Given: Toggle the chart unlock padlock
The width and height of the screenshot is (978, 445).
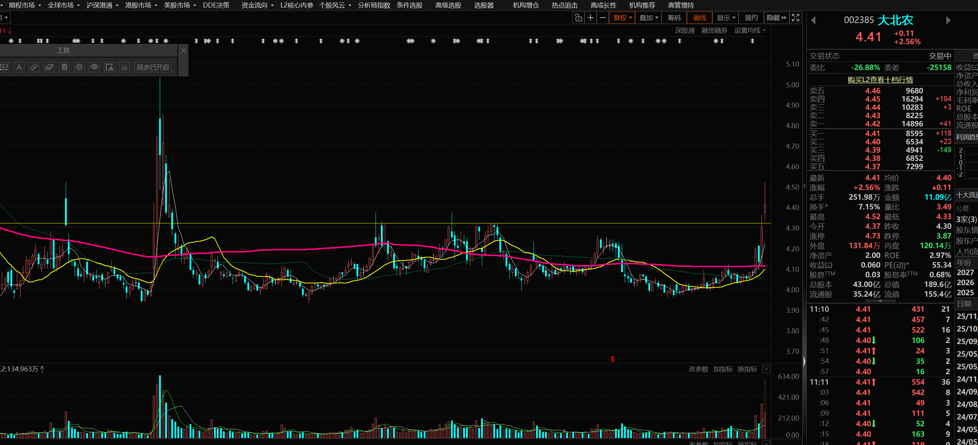Looking at the screenshot, I should (x=578, y=18).
